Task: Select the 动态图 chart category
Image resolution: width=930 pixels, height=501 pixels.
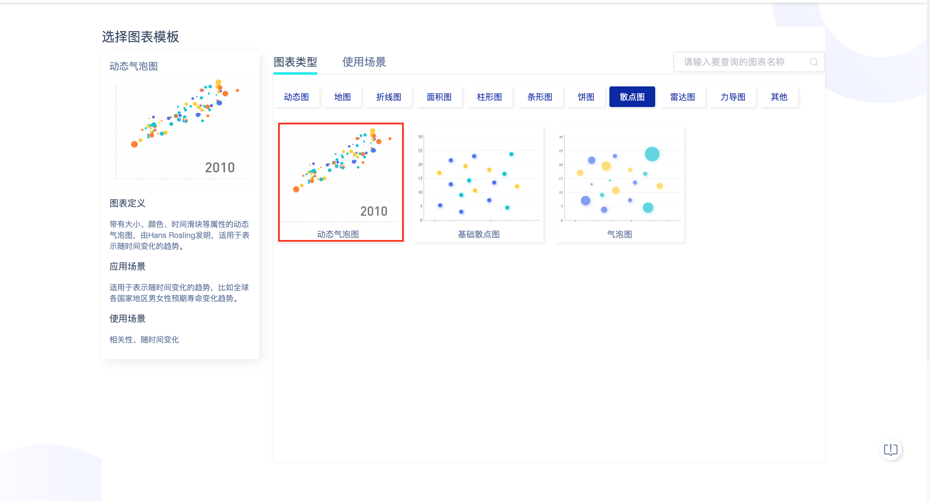Action: (296, 97)
